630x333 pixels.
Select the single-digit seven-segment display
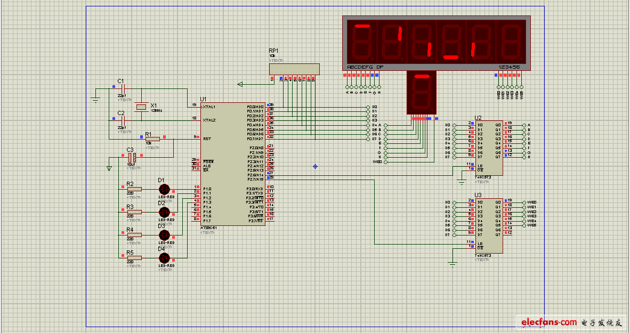[x=422, y=93]
